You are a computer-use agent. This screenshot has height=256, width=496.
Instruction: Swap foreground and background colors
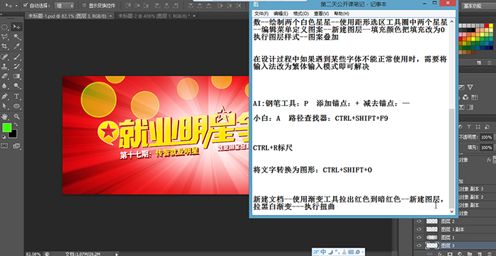[16, 124]
